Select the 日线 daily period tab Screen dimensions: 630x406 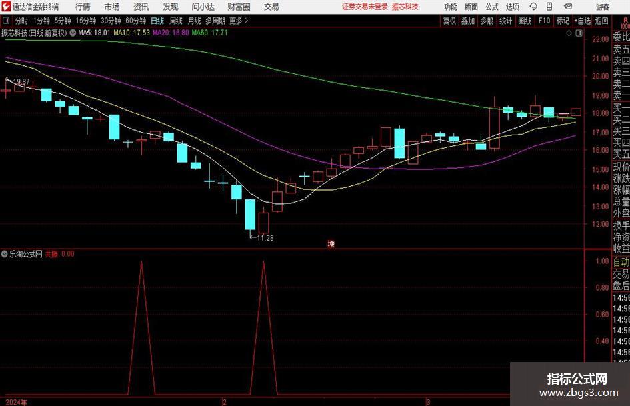[x=157, y=21]
